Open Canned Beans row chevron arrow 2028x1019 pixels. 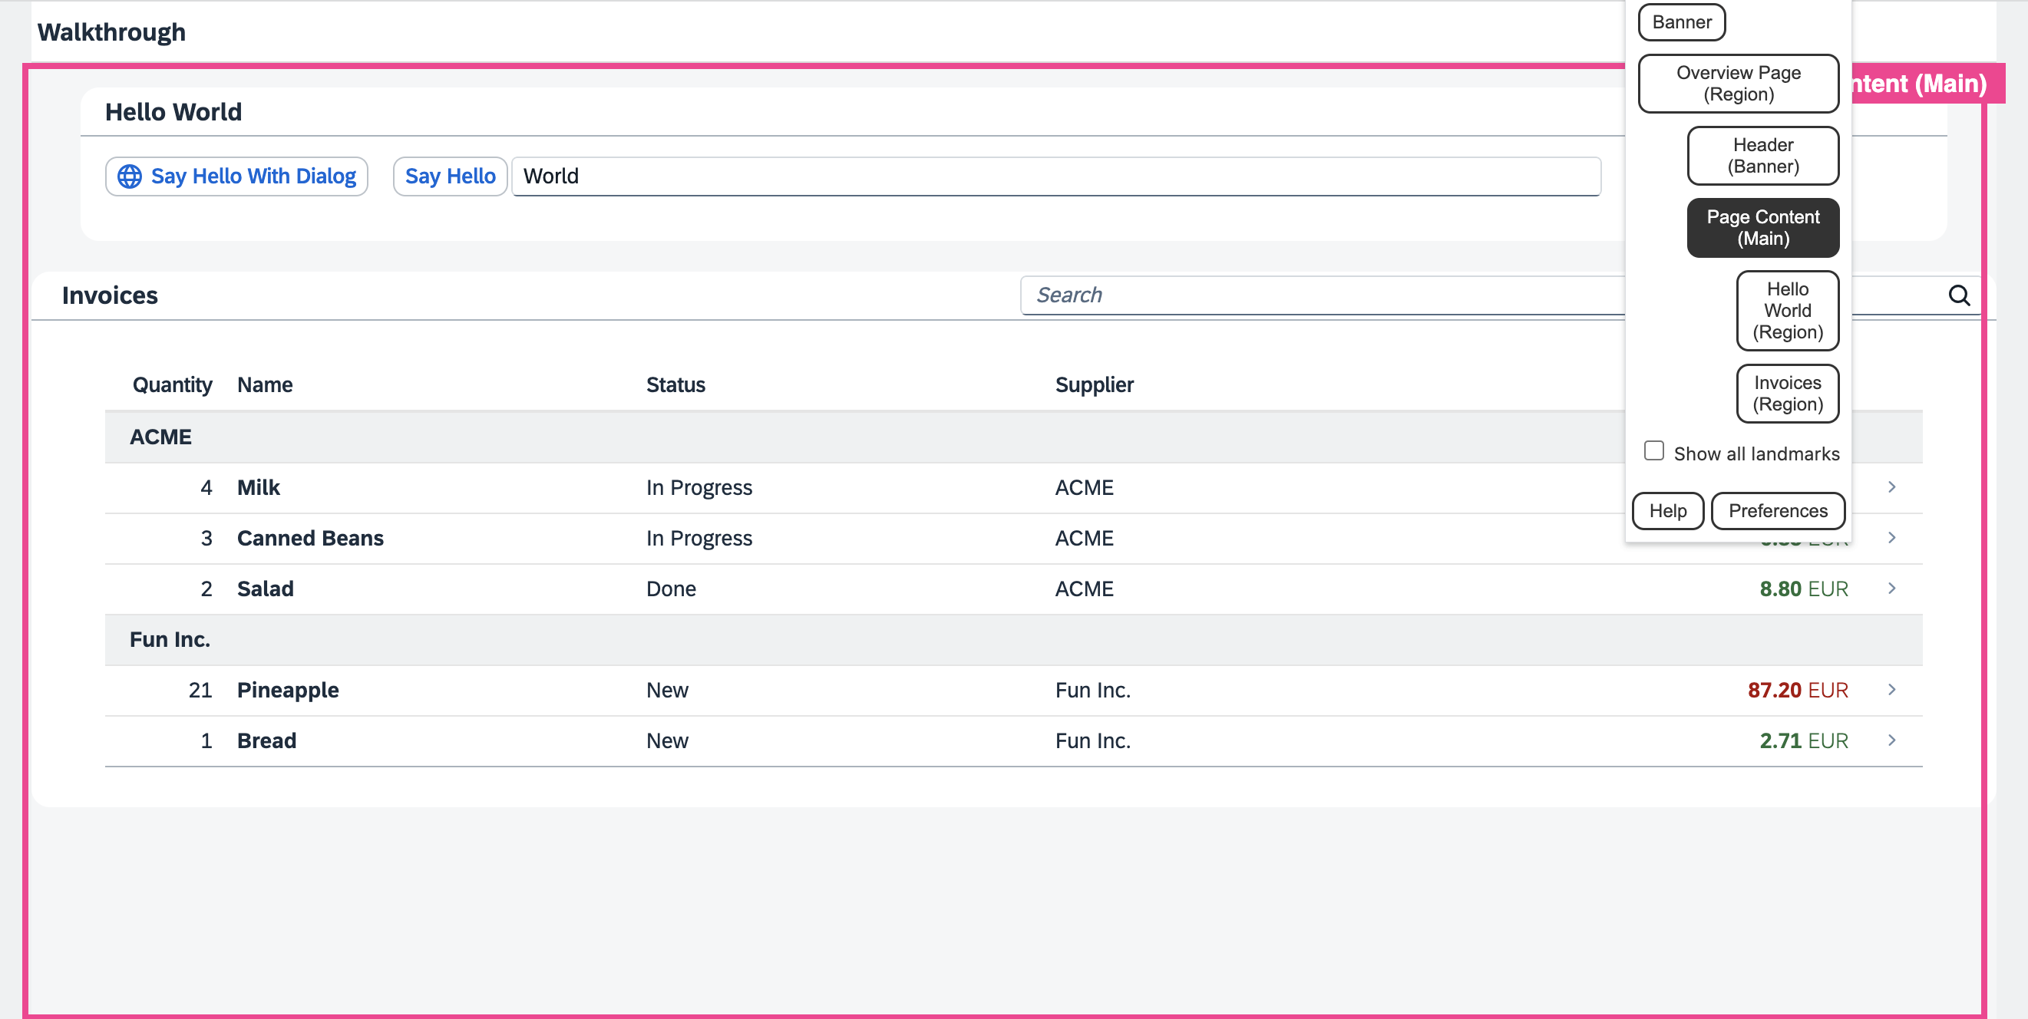[x=1891, y=537]
